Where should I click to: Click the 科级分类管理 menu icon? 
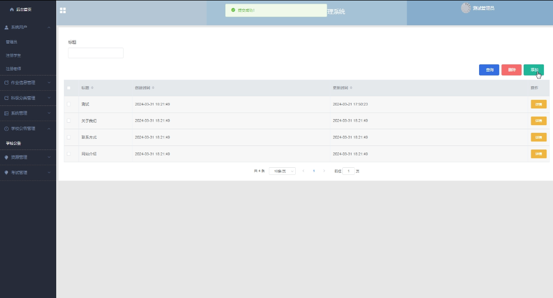coord(7,98)
